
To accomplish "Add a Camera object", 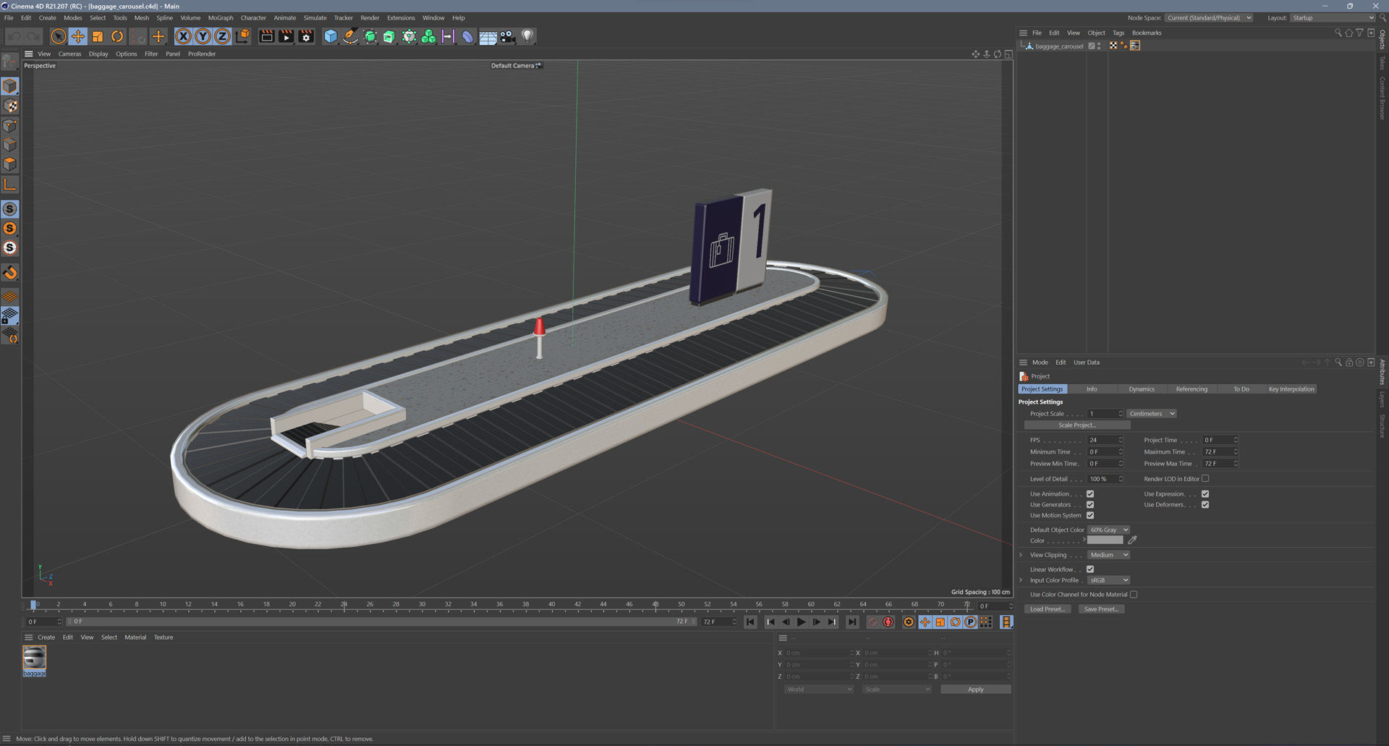I will (507, 36).
